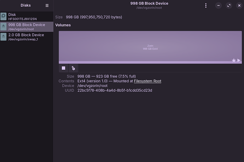Click the star icon on Zorin volume
The width and height of the screenshot is (244, 162).
(234, 60)
